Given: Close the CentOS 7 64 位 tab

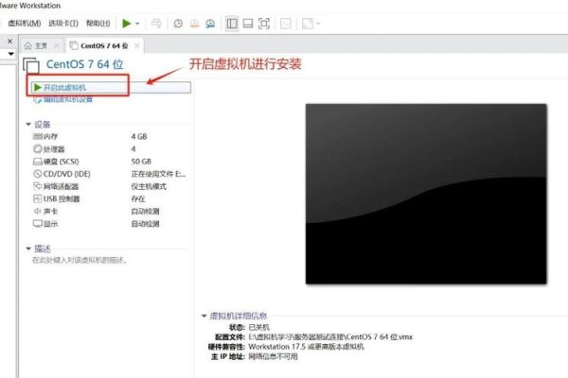Looking at the screenshot, I should pyautogui.click(x=137, y=45).
